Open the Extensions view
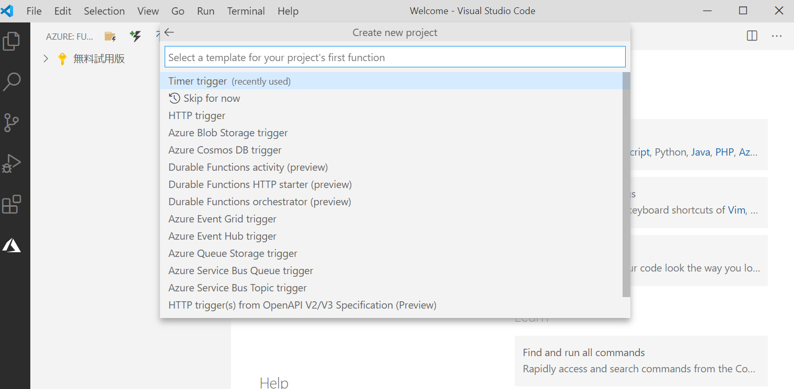This screenshot has width=794, height=389. 11,204
